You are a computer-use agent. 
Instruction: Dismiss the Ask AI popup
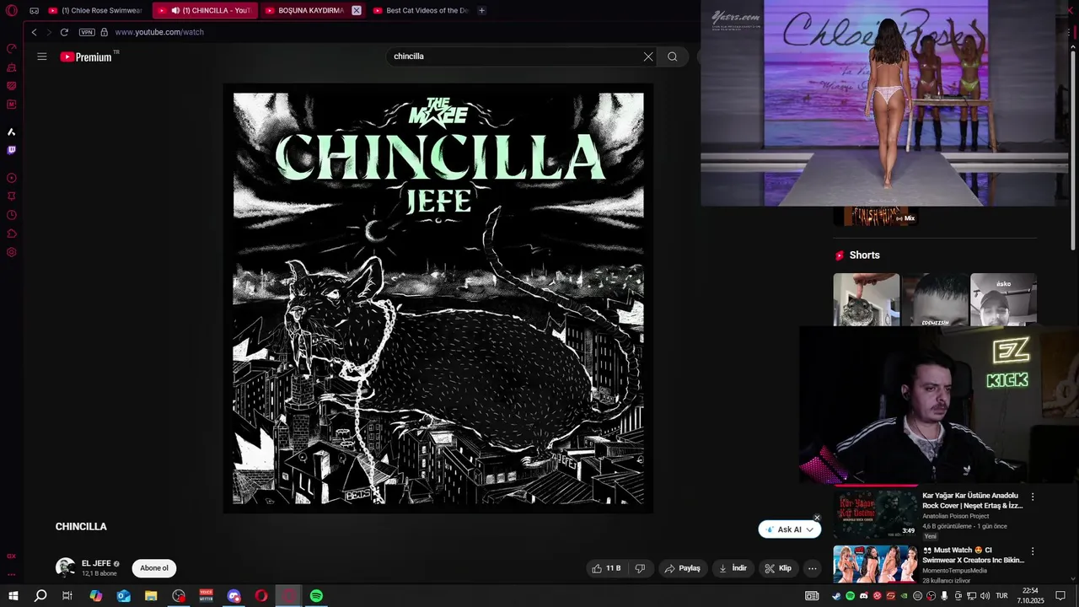coord(817,518)
